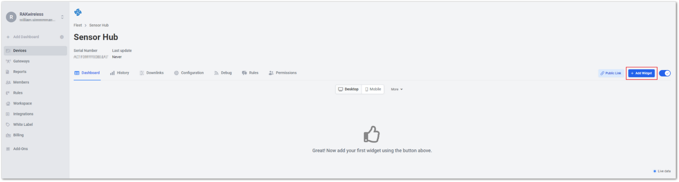Select the Desktop layout view
The width and height of the screenshot is (679, 182).
tap(348, 89)
